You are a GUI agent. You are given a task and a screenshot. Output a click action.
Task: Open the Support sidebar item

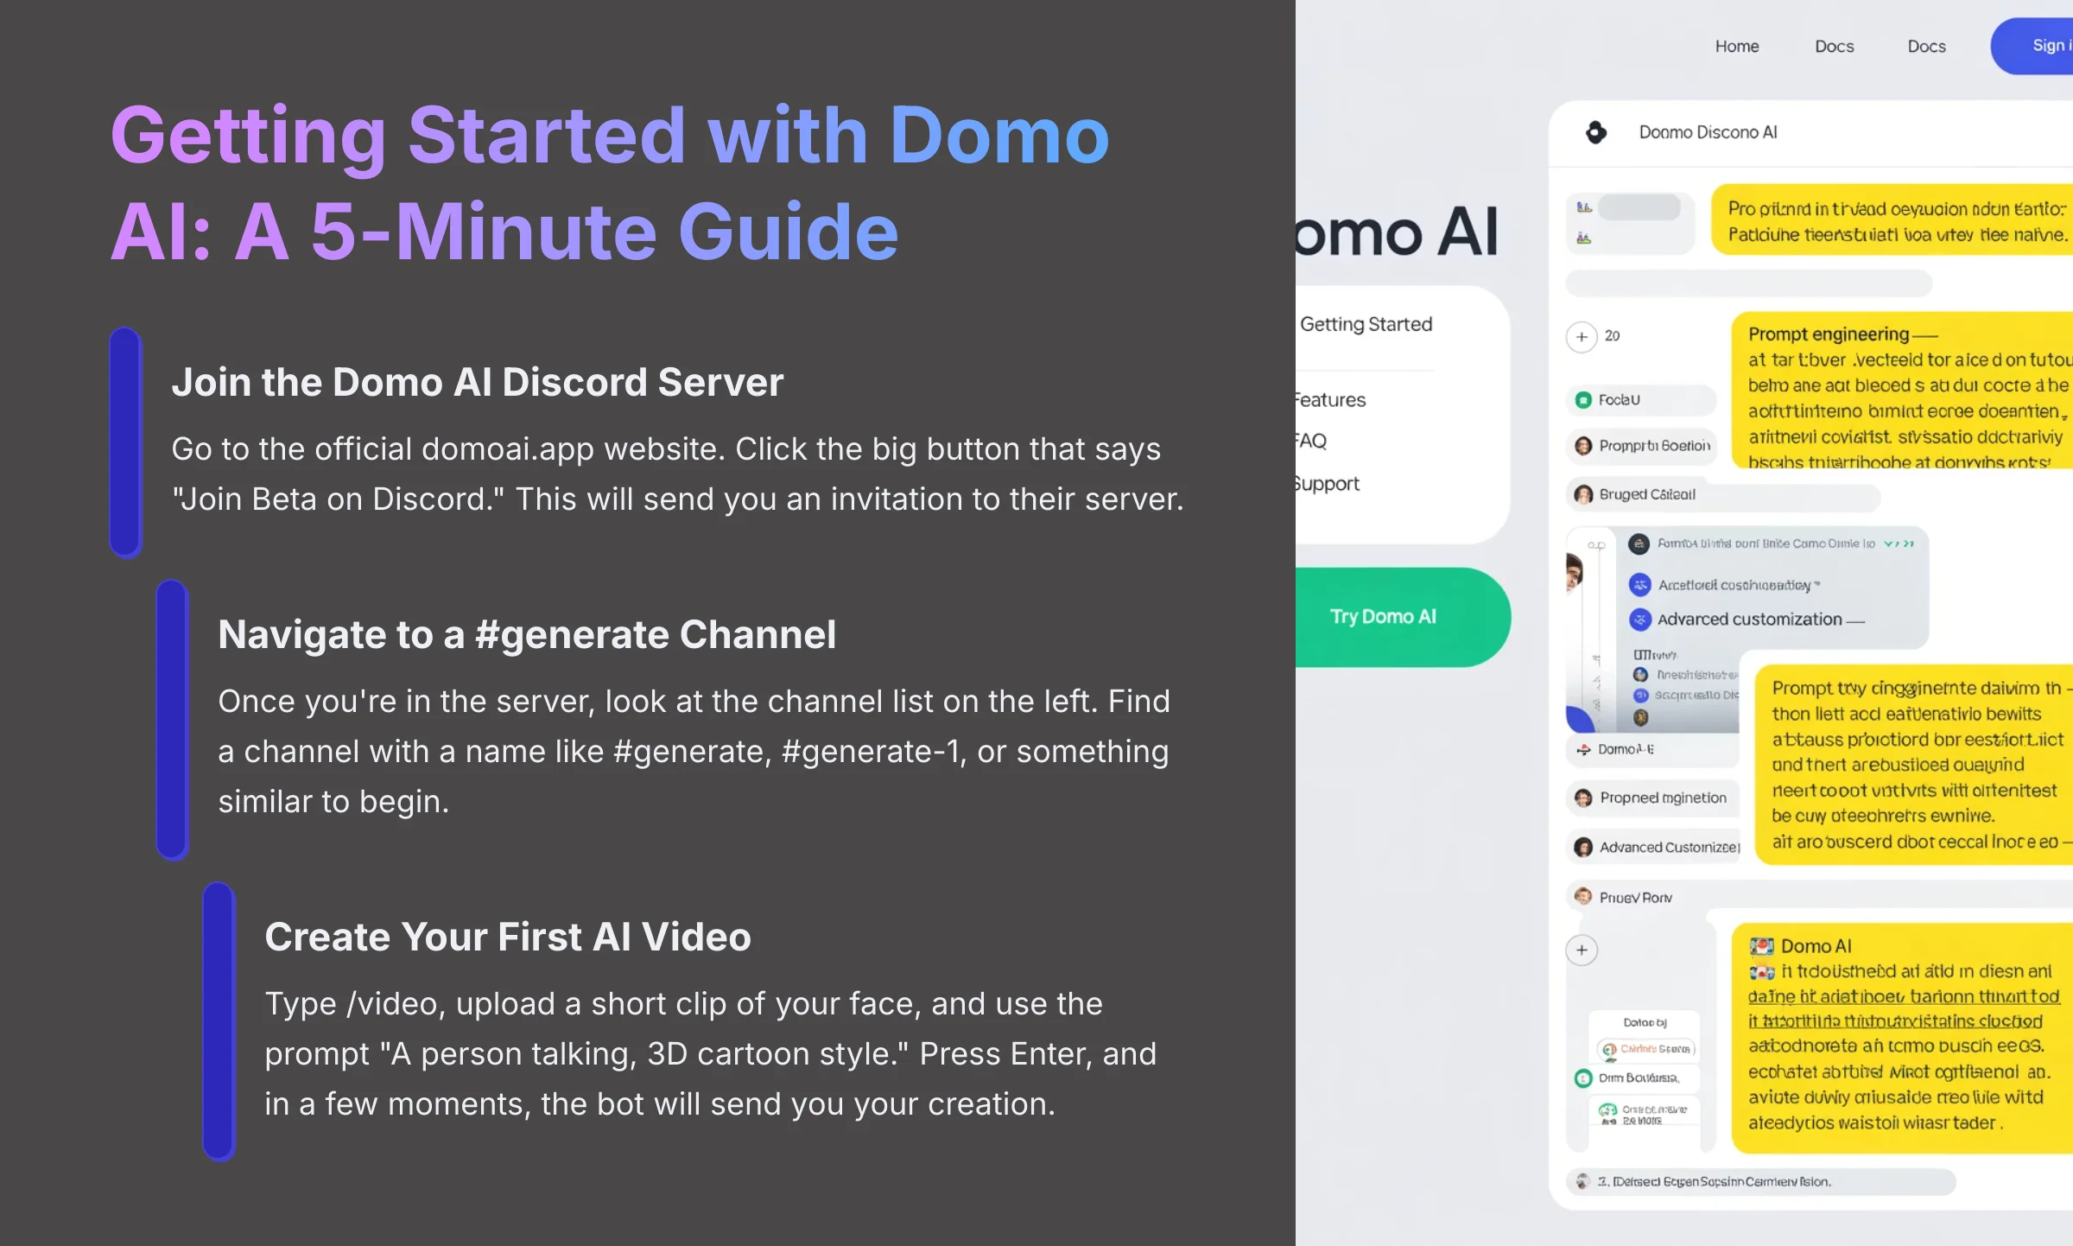click(1328, 483)
